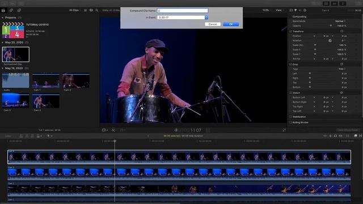Click the Save Effects Preset button
Viewport: 363px width, 204px height.
tap(348, 130)
